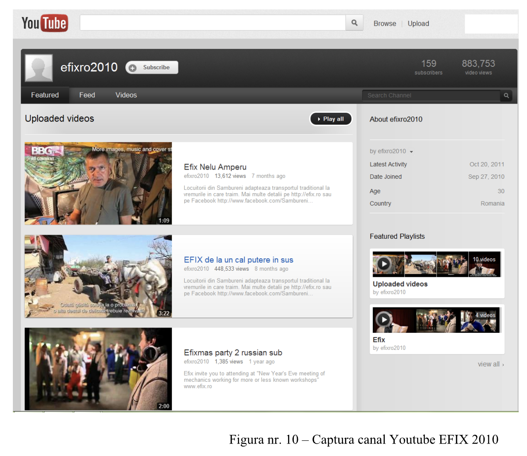Viewport: 527px width, 456px height.
Task: Switch to the Feed tab
Action: (x=87, y=95)
